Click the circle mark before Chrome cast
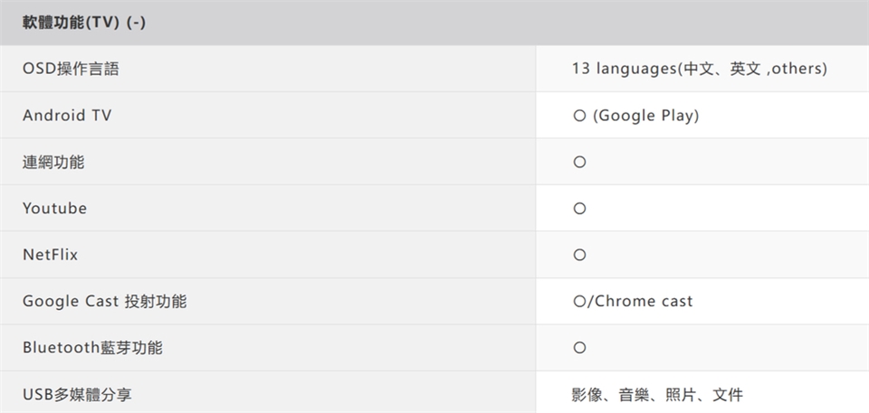The width and height of the screenshot is (869, 413). point(579,302)
